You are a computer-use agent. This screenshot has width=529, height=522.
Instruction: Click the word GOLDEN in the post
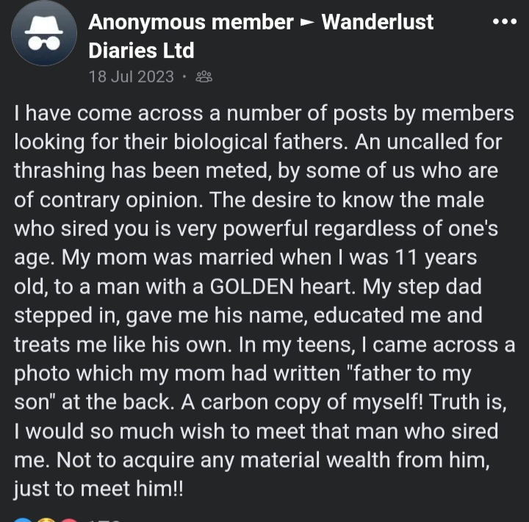click(x=252, y=287)
